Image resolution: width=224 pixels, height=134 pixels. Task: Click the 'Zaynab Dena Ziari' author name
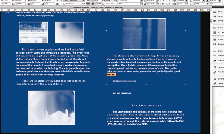coord(122,93)
